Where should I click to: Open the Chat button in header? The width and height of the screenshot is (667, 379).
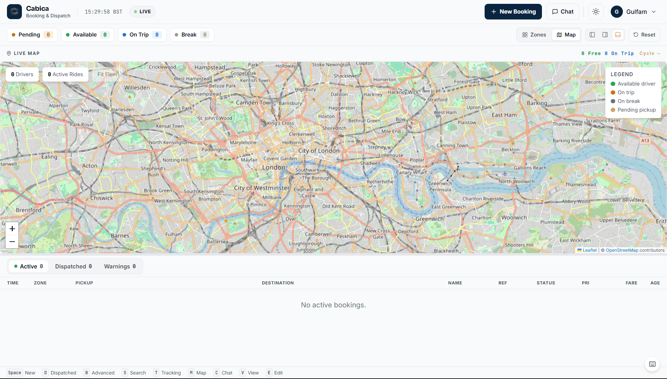tap(563, 11)
